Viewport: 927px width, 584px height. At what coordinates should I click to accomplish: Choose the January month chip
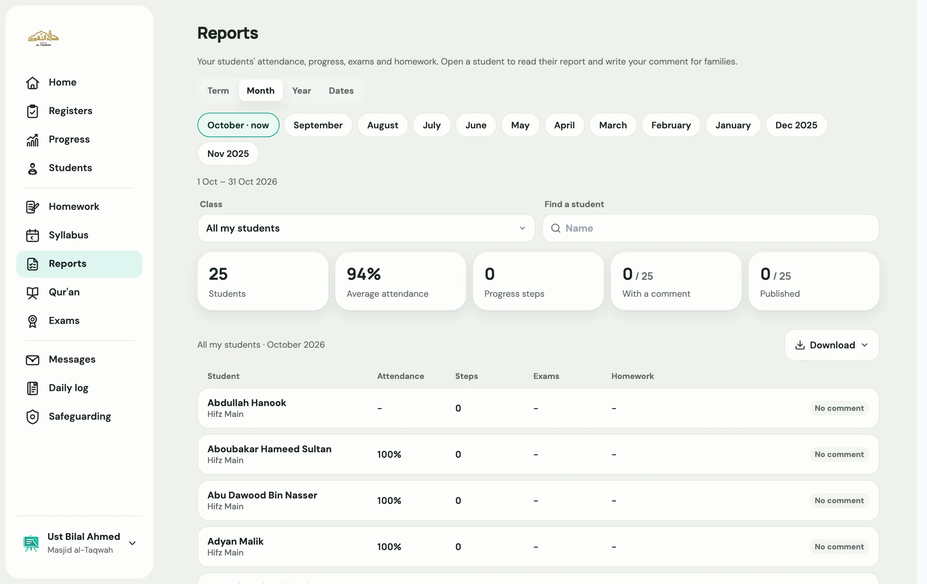(x=733, y=125)
